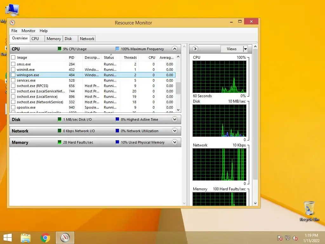Open Google Chrome from the taskbar
This screenshot has width=325, height=244.
click(45, 238)
